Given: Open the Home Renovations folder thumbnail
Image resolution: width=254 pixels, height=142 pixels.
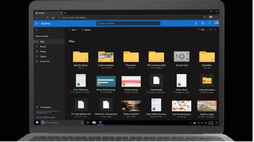Looking at the screenshot, I should point(207,80).
